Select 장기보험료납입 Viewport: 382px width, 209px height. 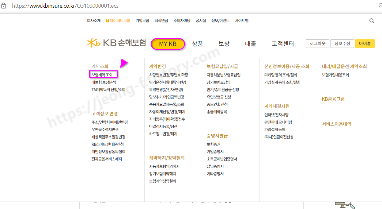pos(219,82)
